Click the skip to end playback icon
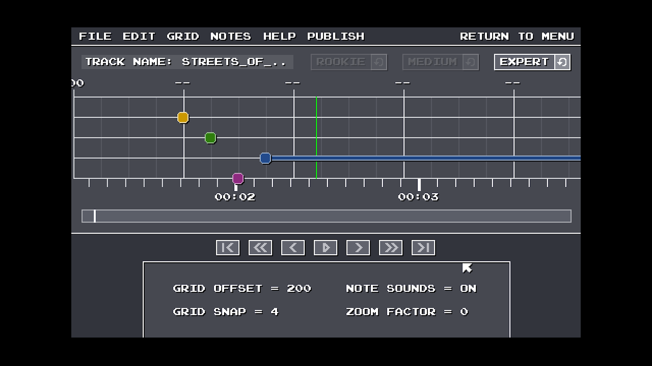Image resolution: width=652 pixels, height=366 pixels. pos(423,247)
